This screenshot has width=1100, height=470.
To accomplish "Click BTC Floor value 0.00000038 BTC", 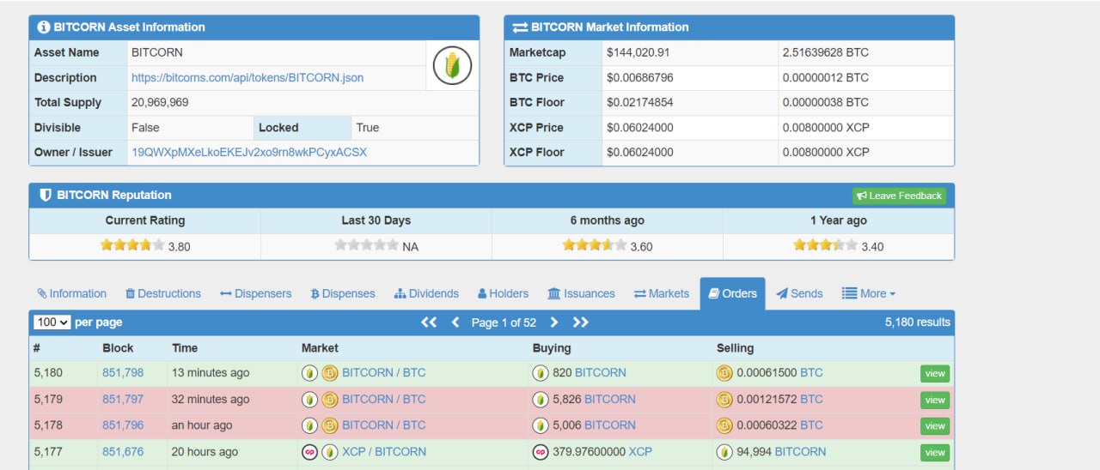I will tap(826, 102).
